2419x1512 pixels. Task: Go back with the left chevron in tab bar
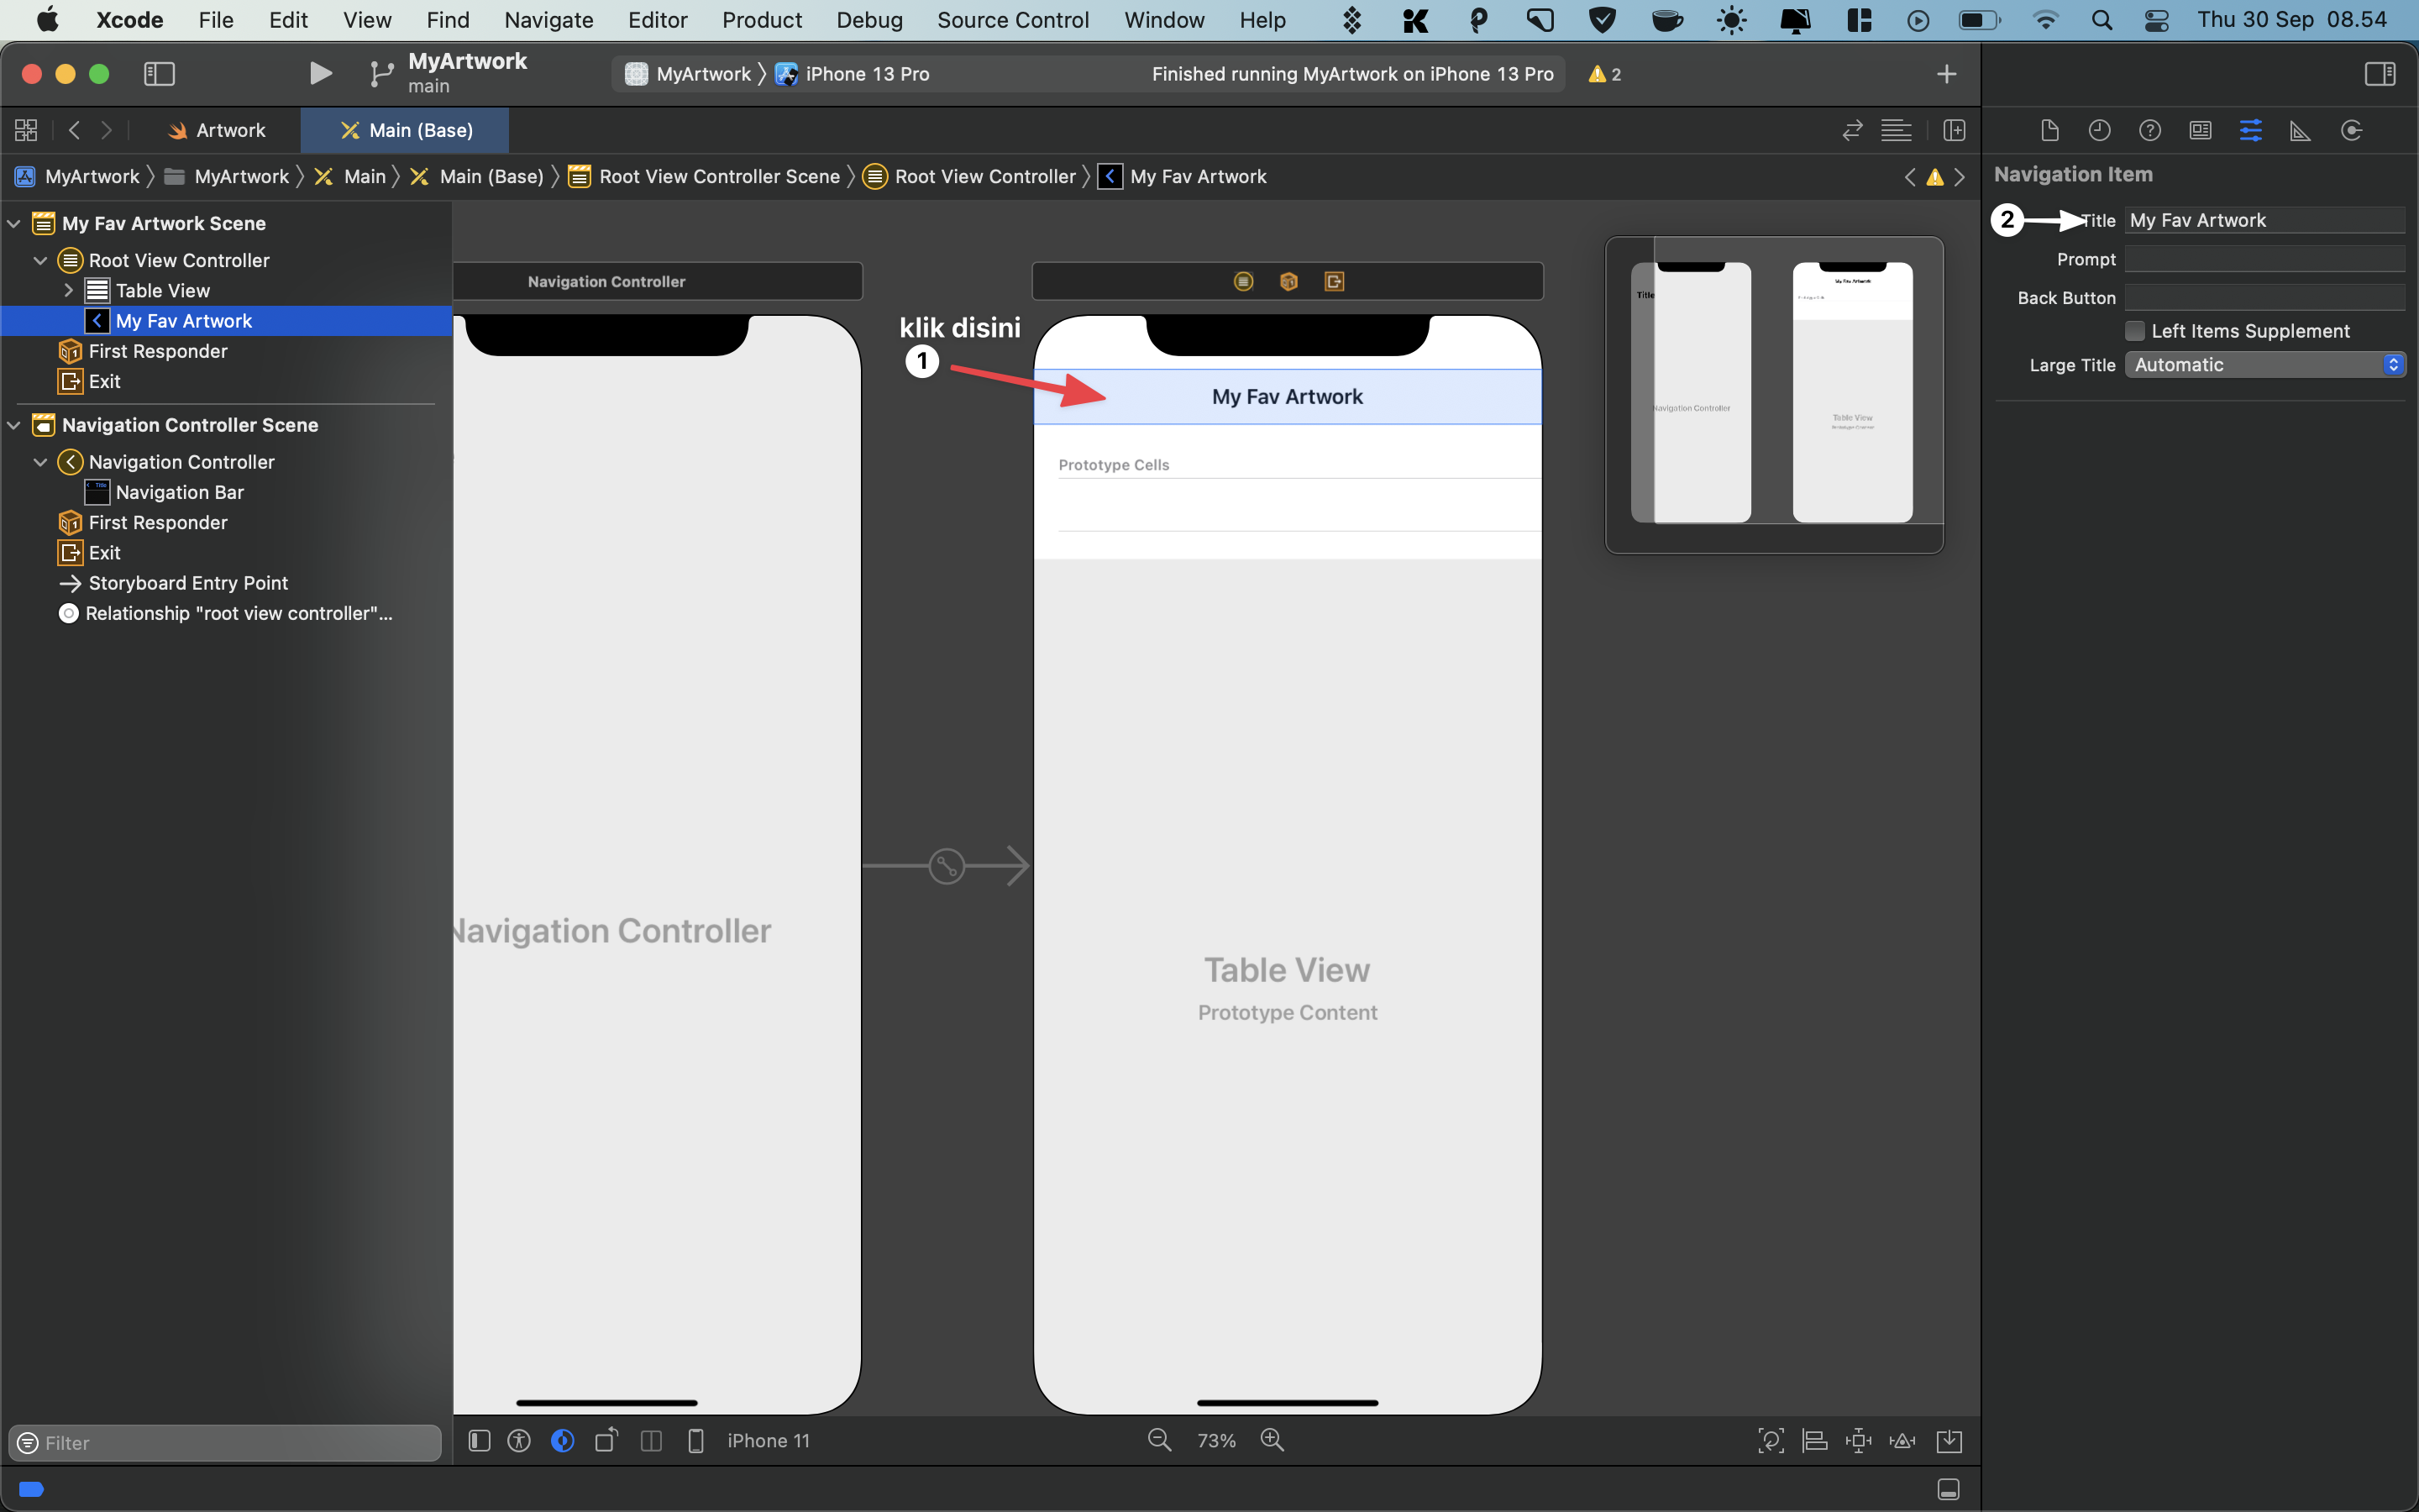pyautogui.click(x=74, y=130)
